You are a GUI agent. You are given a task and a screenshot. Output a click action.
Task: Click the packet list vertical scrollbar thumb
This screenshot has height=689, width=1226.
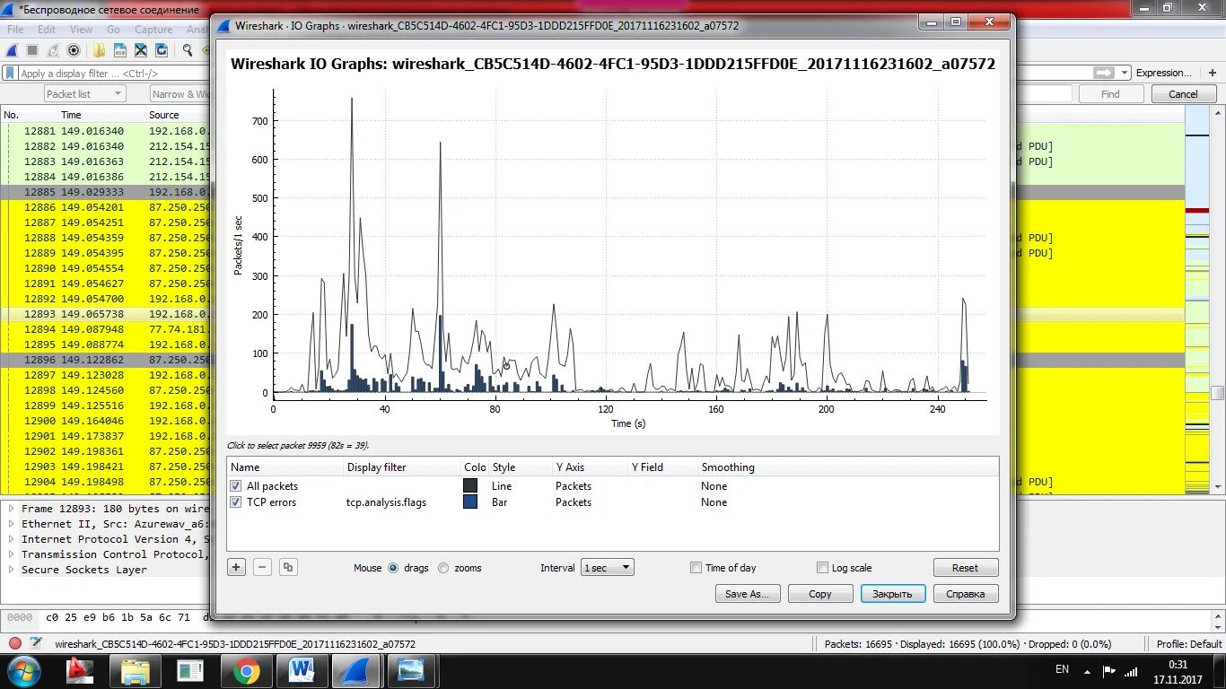coord(1218,393)
